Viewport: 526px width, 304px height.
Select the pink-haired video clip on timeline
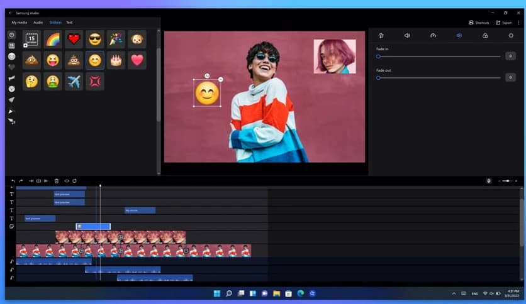pyautogui.click(x=120, y=237)
